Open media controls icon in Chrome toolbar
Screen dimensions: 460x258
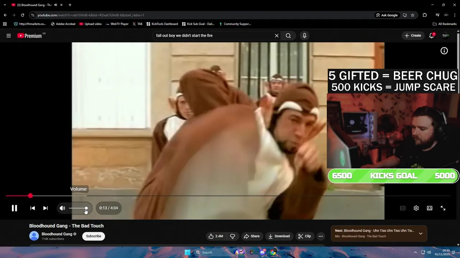click(x=437, y=15)
